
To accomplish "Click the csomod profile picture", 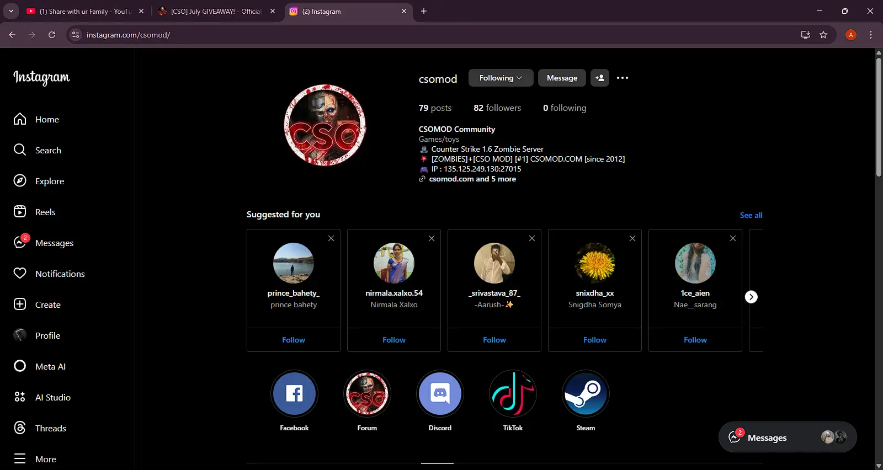I will click(x=325, y=125).
